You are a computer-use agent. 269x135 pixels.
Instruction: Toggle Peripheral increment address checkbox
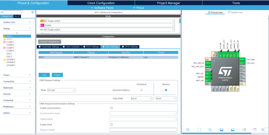click(142, 90)
